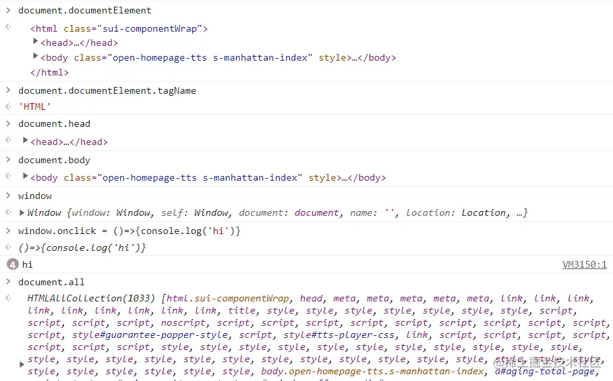
Task: Select the document.body command line
Action: click(x=55, y=160)
